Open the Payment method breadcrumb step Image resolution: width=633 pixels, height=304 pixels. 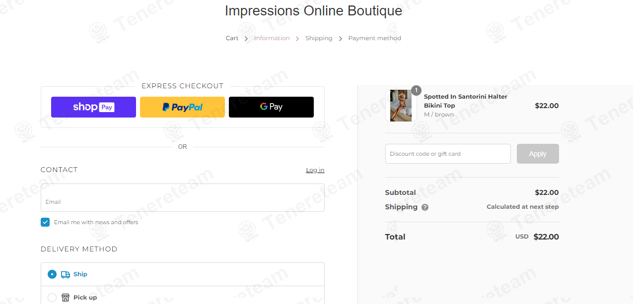click(x=374, y=38)
